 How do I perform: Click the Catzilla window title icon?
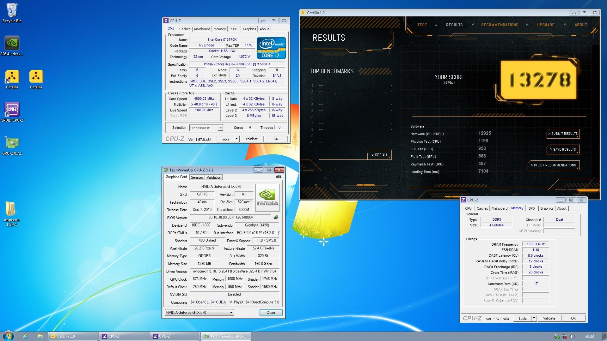[x=303, y=13]
